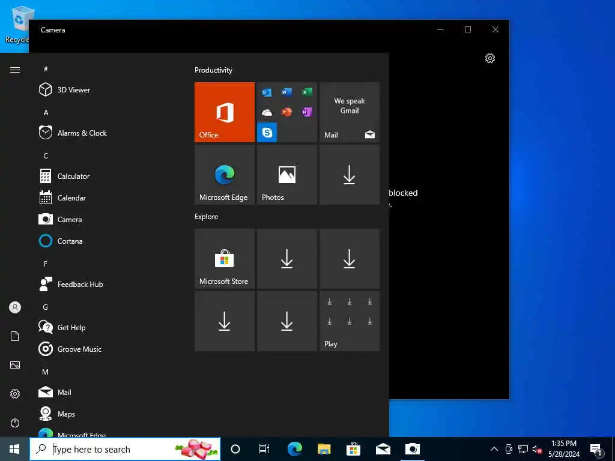
Task: Open Microsoft Edge from the taskbar
Action: pyautogui.click(x=294, y=449)
